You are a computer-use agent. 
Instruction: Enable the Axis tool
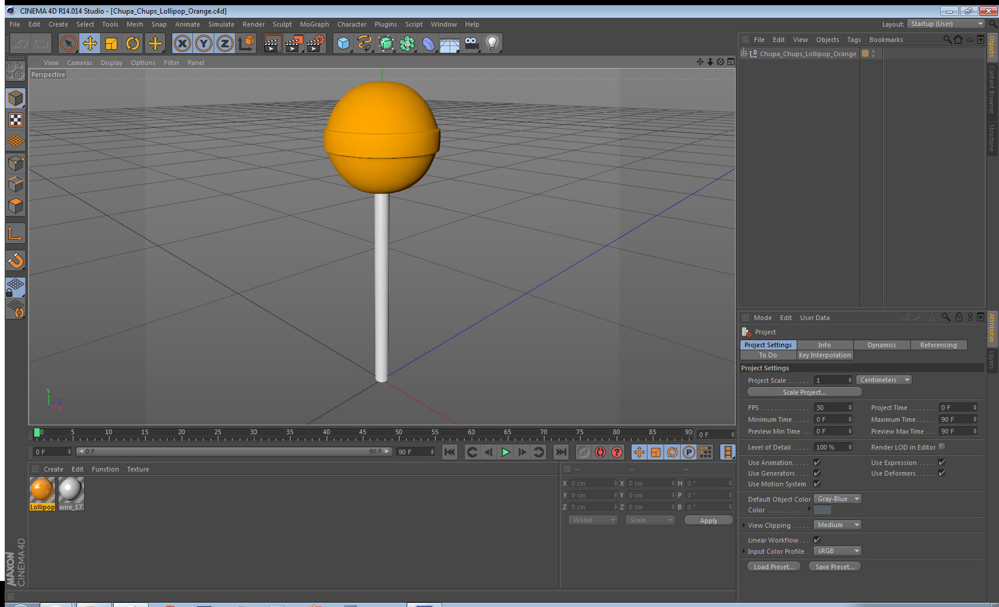point(15,233)
